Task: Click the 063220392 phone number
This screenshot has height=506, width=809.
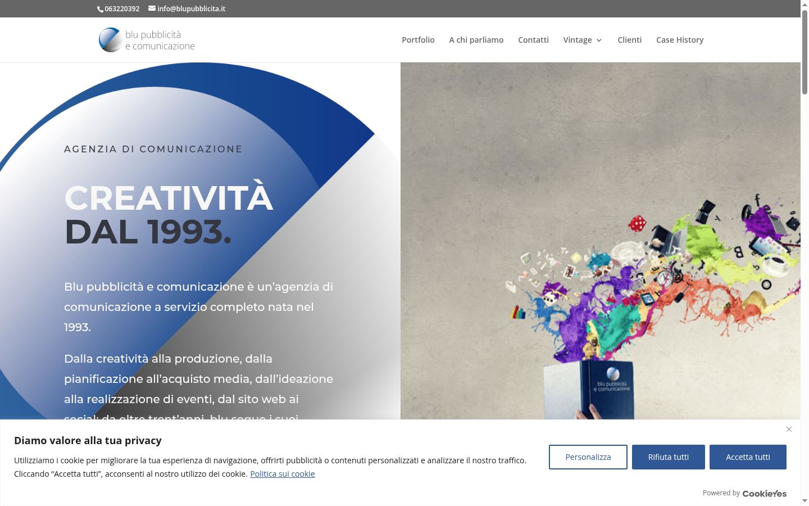Action: [x=122, y=9]
